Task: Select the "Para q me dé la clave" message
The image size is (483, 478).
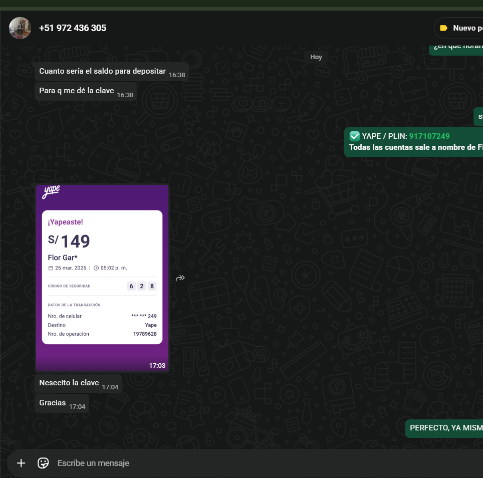Action: tap(77, 91)
